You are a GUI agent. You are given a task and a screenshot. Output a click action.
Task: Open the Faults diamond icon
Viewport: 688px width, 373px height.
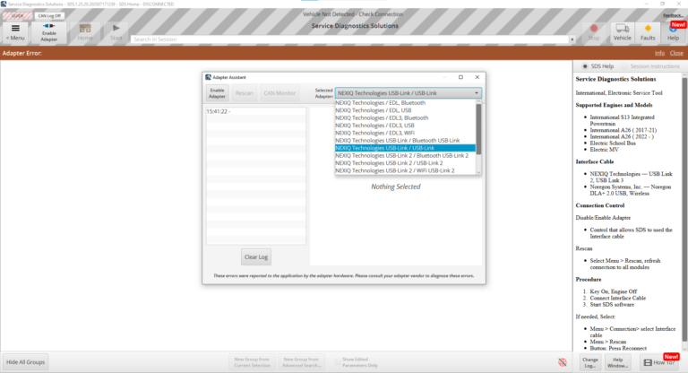tap(648, 32)
